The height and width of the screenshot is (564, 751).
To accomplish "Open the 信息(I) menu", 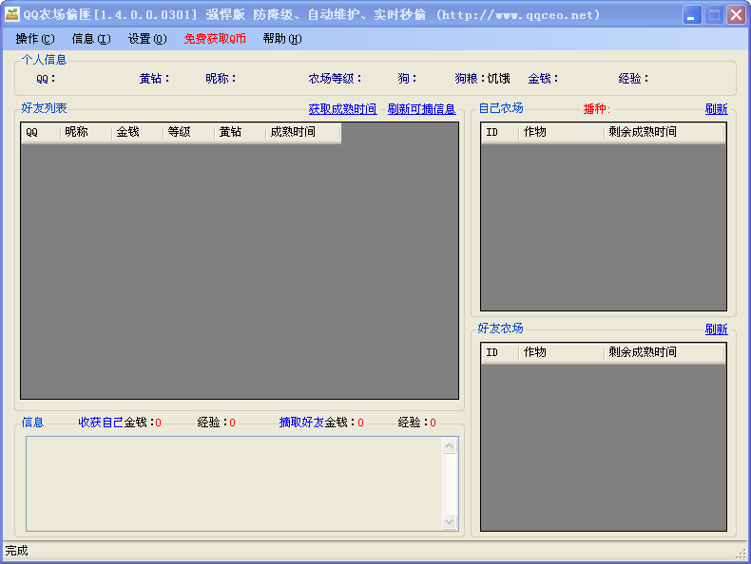I will [x=91, y=39].
